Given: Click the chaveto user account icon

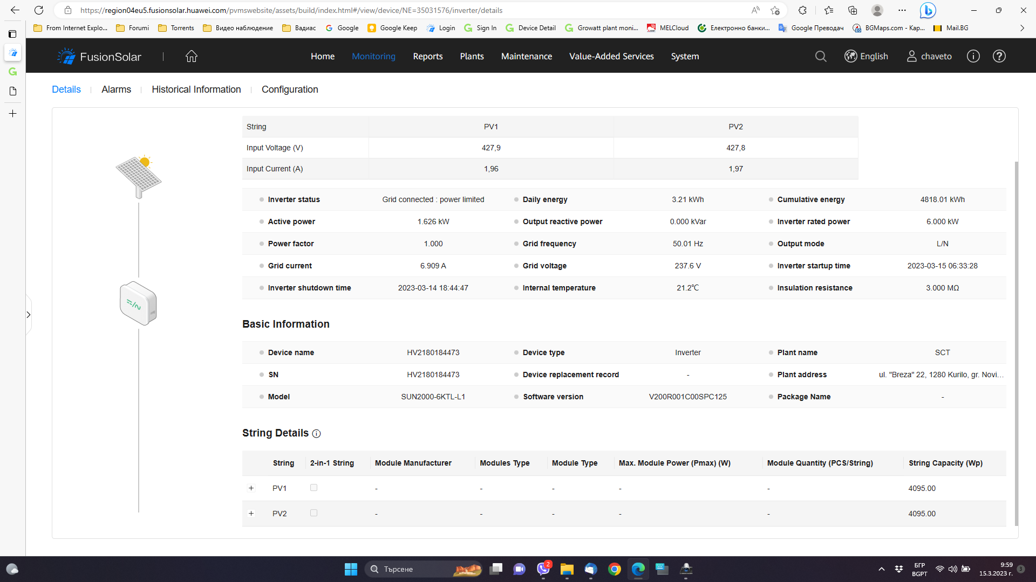Looking at the screenshot, I should click(x=912, y=56).
